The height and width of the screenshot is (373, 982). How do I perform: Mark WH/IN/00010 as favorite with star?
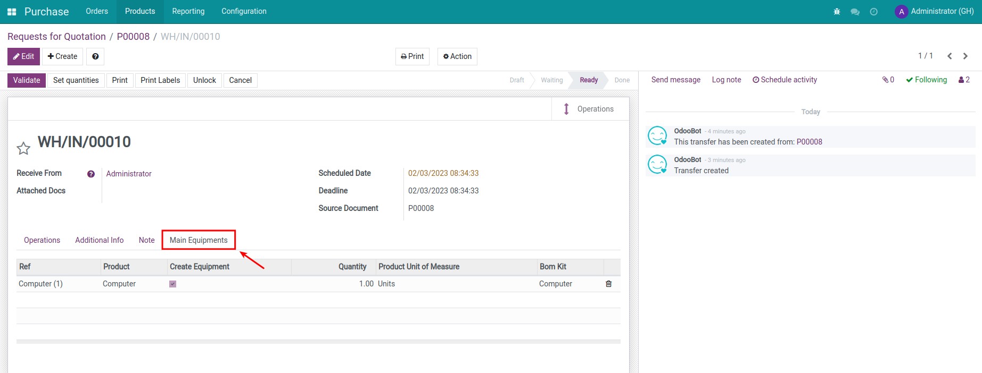tap(23, 148)
